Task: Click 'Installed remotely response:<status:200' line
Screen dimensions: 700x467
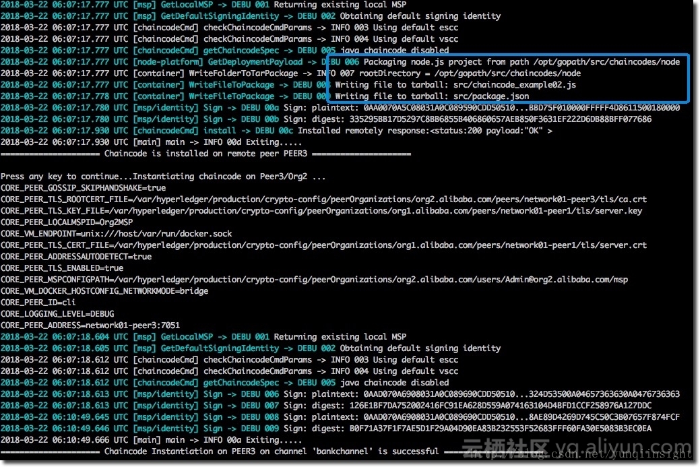Action: click(x=276, y=131)
